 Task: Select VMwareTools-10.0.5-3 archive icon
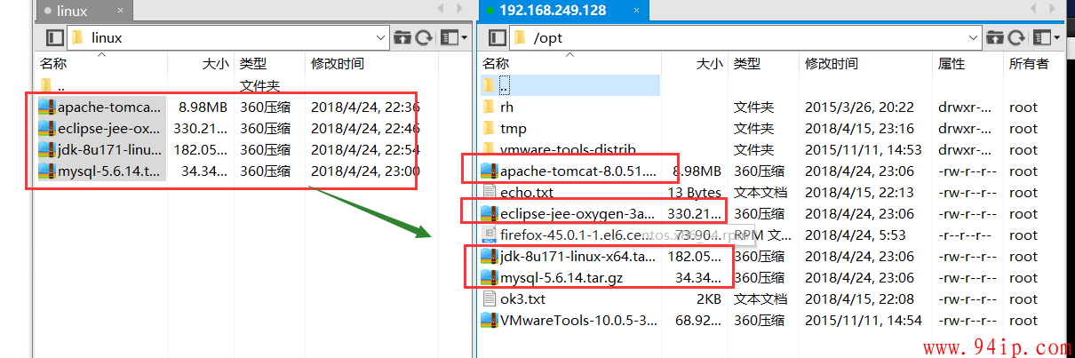(x=489, y=320)
